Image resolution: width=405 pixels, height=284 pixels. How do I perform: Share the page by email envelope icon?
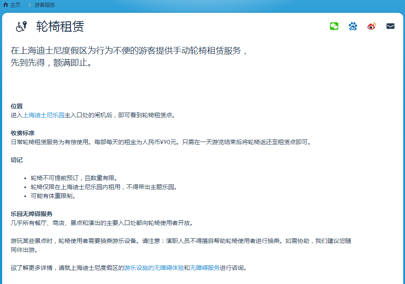click(x=390, y=26)
